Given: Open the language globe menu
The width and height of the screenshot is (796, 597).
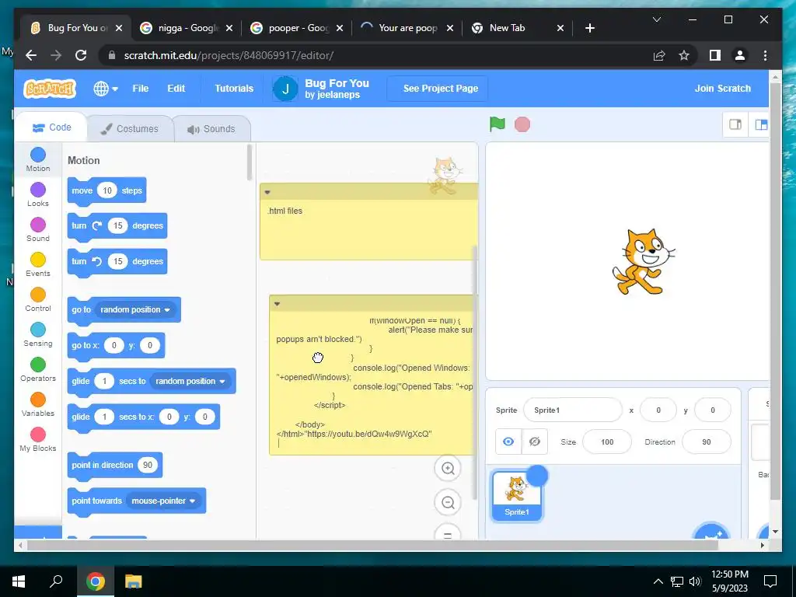Looking at the screenshot, I should point(106,89).
